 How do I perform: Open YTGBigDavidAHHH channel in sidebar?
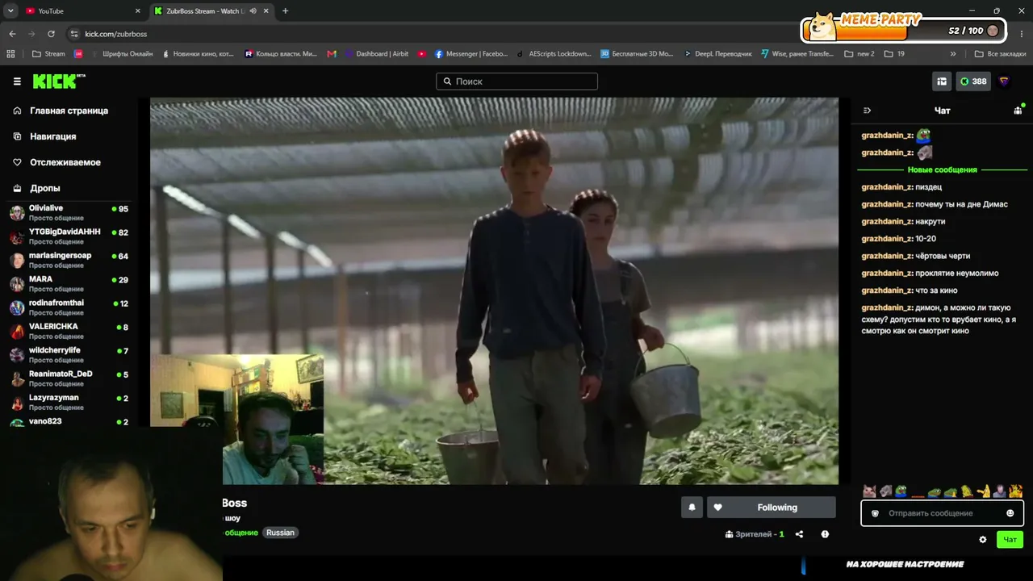click(x=69, y=236)
